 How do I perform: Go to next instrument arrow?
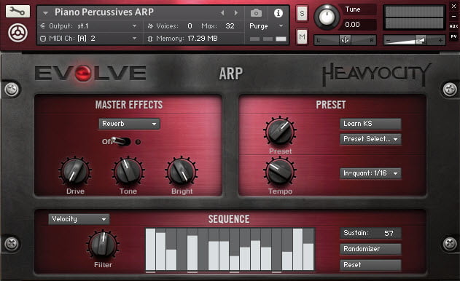[236, 12]
